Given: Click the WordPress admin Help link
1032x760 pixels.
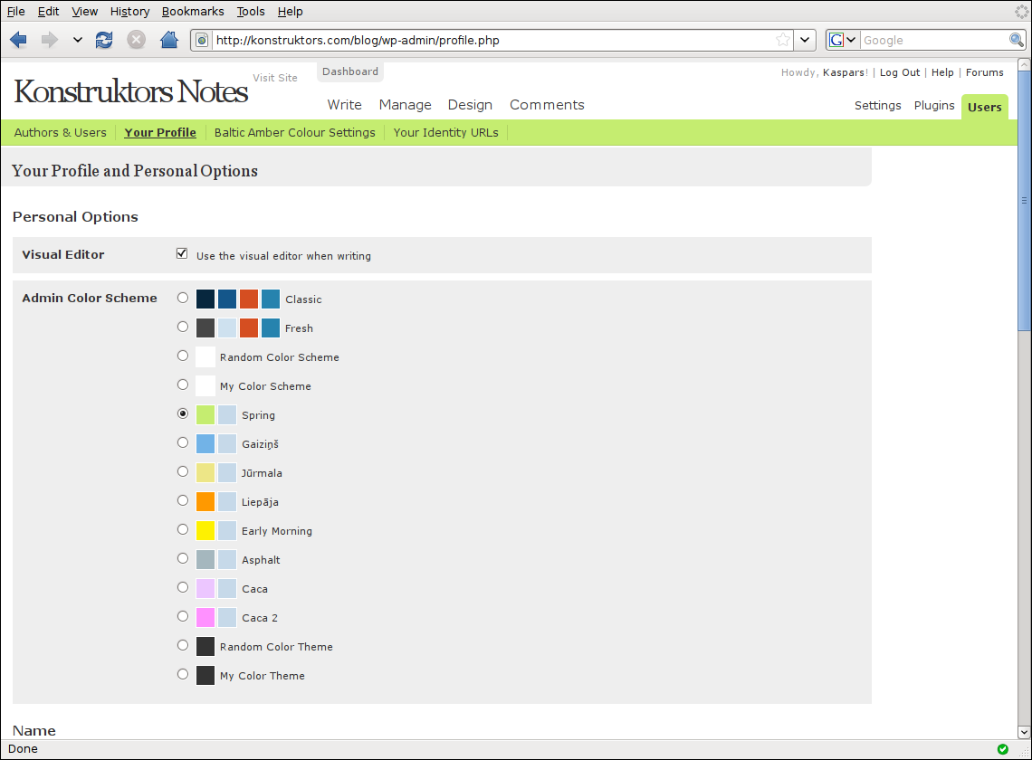Looking at the screenshot, I should (x=942, y=72).
